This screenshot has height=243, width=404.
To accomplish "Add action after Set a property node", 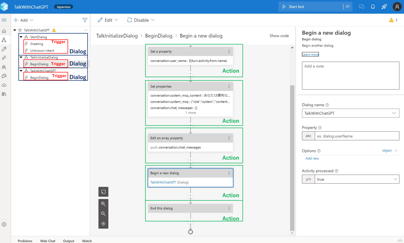I will (x=191, y=74).
